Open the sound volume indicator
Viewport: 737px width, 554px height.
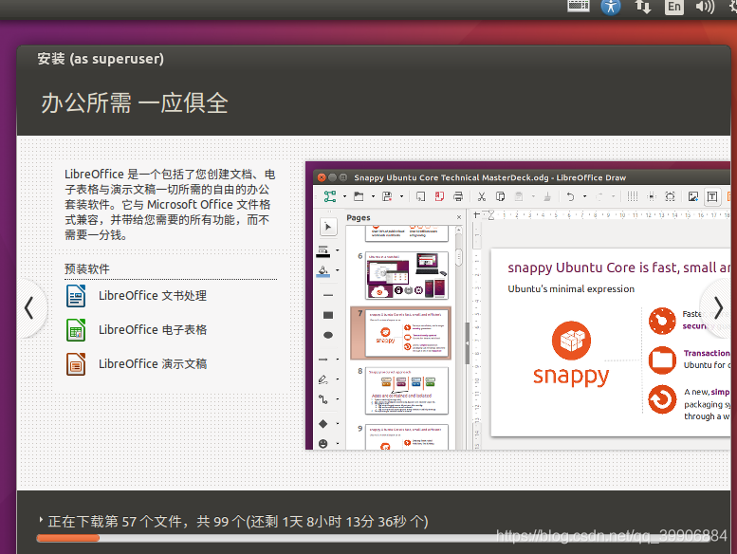pyautogui.click(x=705, y=7)
